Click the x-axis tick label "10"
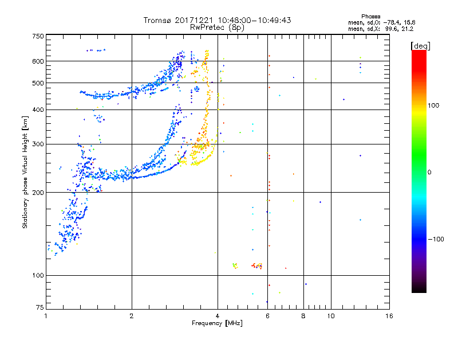 tap(331, 316)
